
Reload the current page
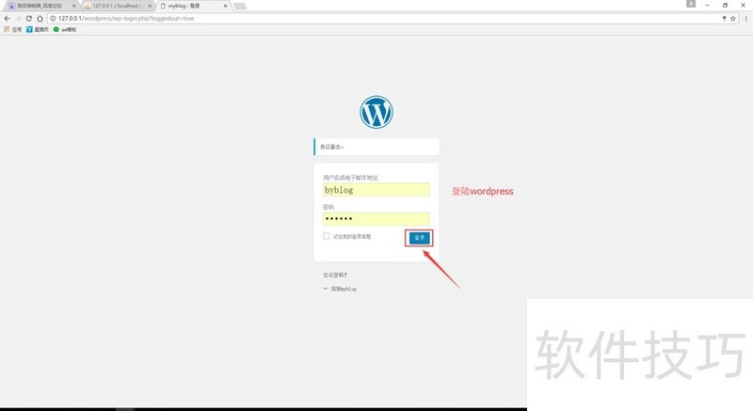pos(29,18)
